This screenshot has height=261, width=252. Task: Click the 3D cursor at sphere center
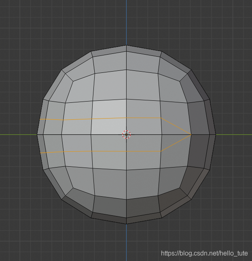point(127,134)
